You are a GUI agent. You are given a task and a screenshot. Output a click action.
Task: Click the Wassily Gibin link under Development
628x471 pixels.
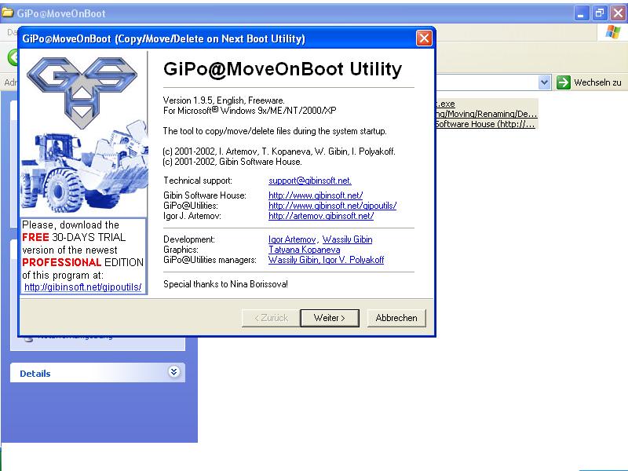coord(347,239)
